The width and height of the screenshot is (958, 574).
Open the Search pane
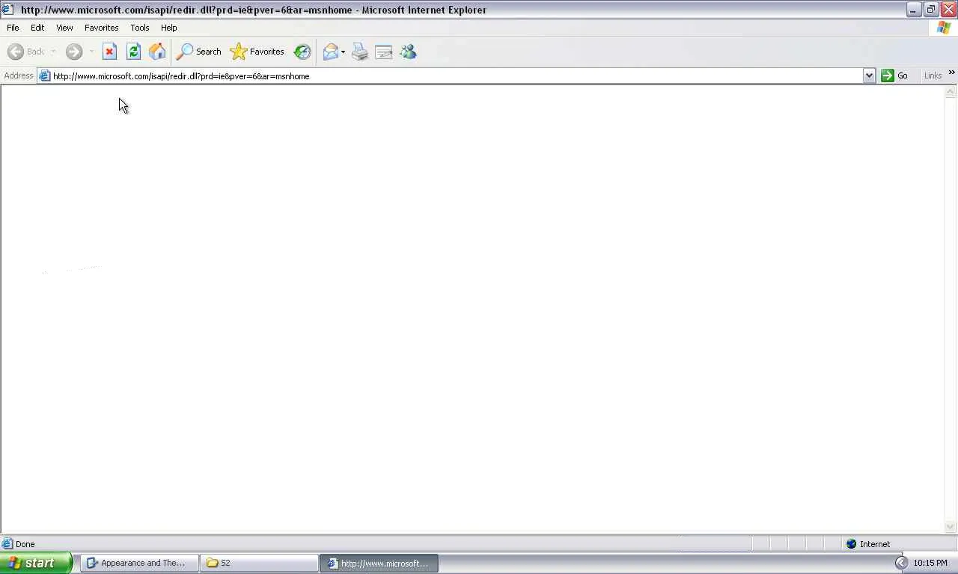click(x=198, y=52)
